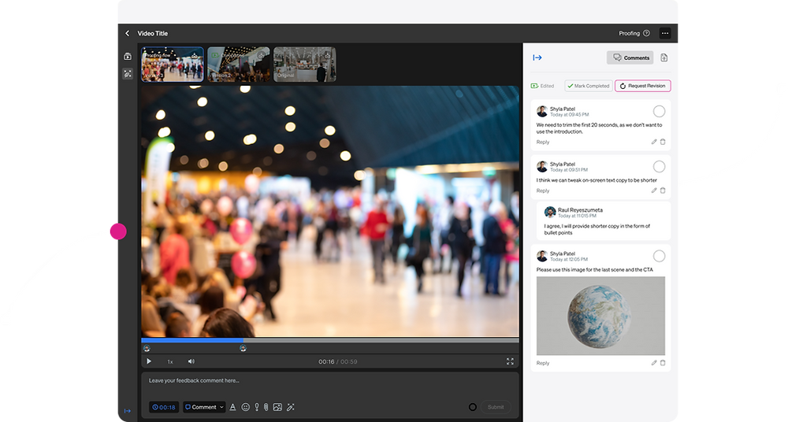Collapse the comments panel with the blue arrow
The image size is (788, 422).
click(x=537, y=57)
